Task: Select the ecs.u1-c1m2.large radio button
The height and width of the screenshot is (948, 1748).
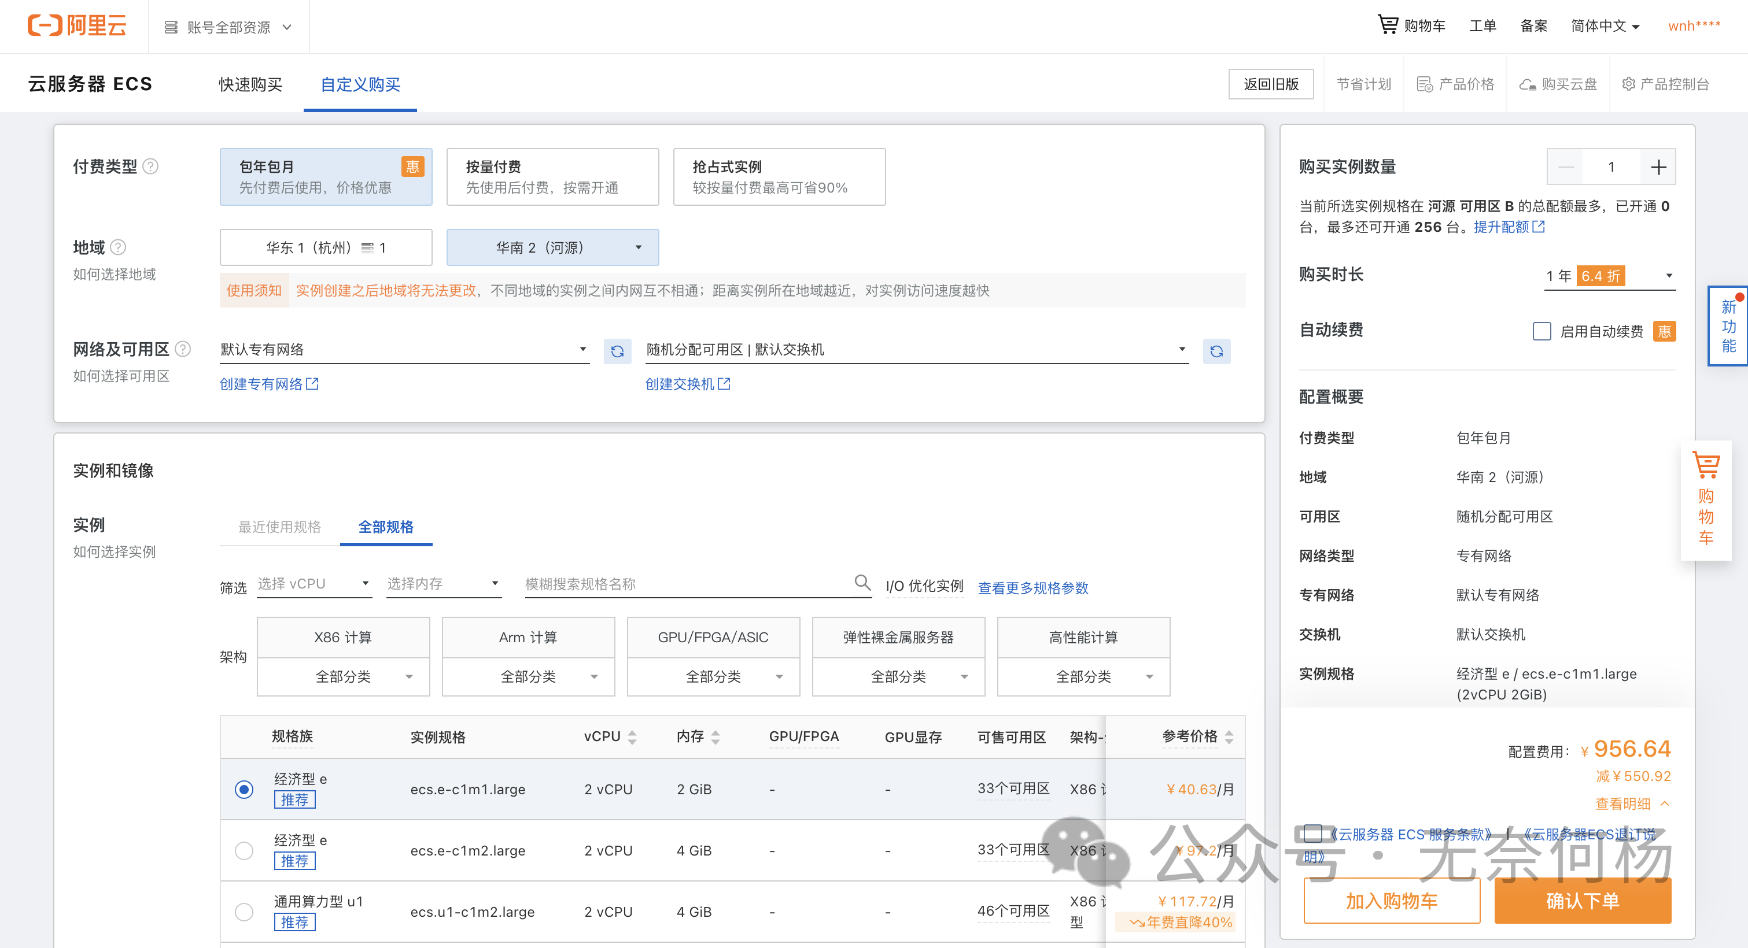Action: (x=244, y=912)
